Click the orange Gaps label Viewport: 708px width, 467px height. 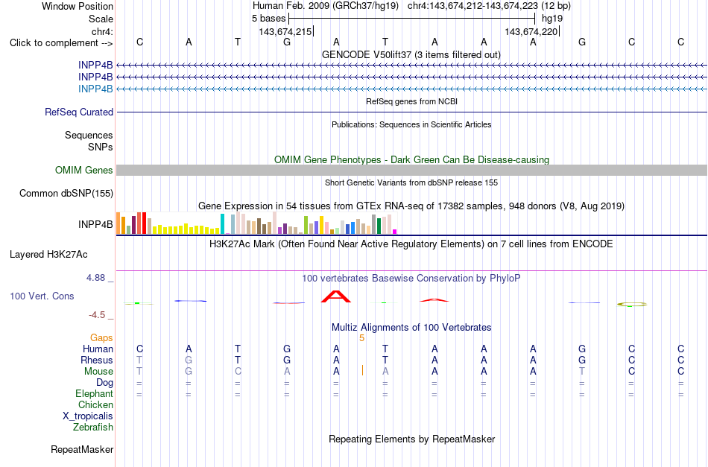click(101, 338)
